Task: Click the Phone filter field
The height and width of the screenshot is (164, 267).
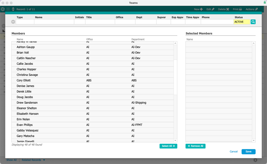Action: [217, 22]
